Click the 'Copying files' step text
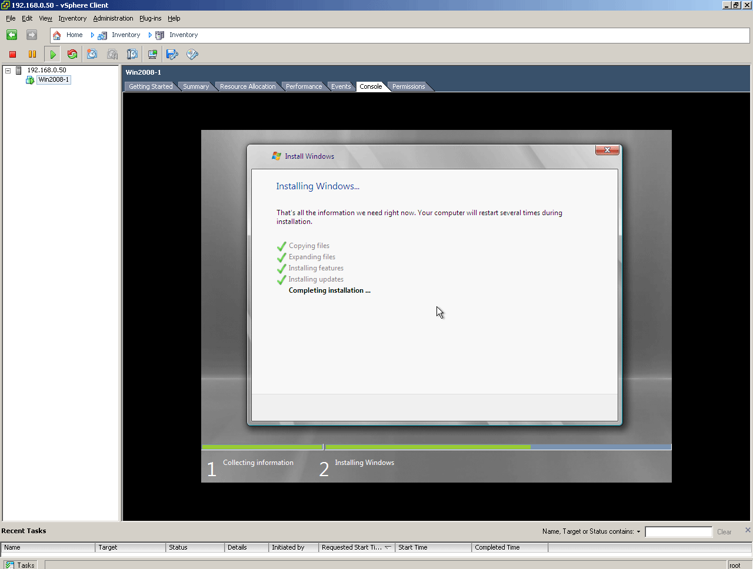This screenshot has width=753, height=569. [x=309, y=246]
